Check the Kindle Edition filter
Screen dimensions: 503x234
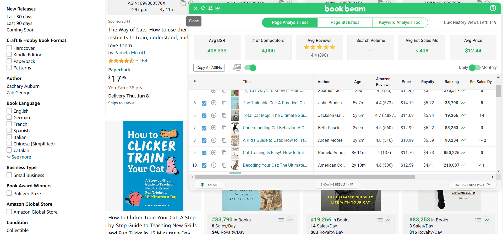9,54
